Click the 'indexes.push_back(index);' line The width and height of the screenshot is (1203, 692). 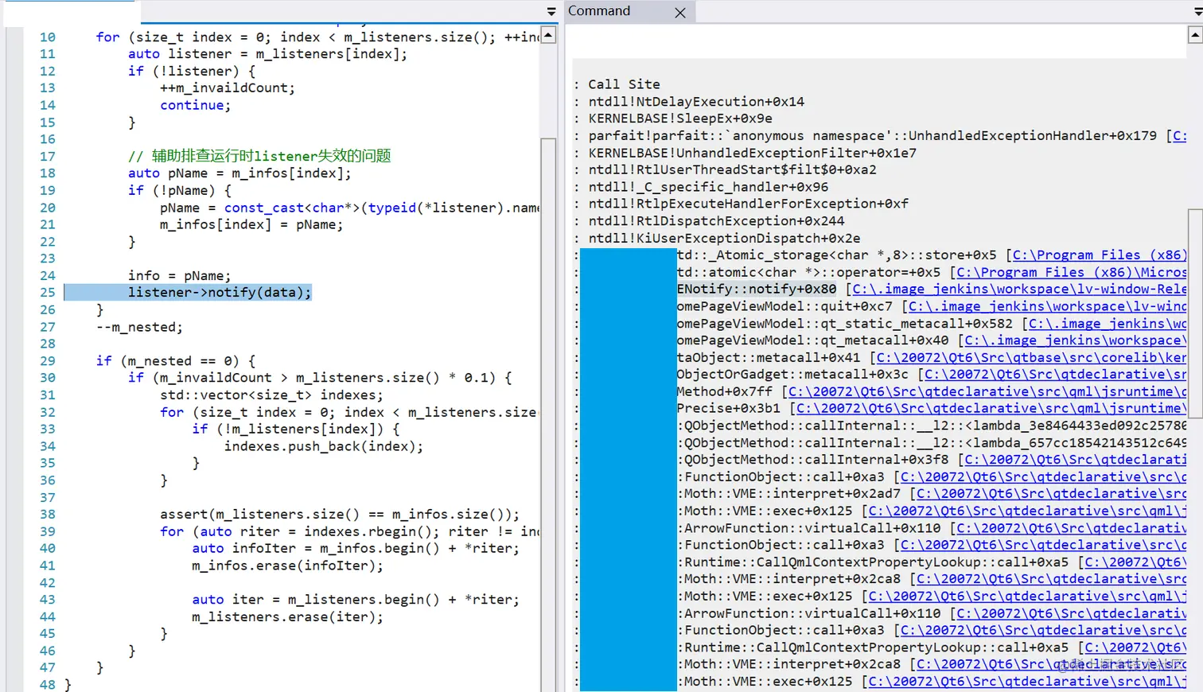pos(324,446)
